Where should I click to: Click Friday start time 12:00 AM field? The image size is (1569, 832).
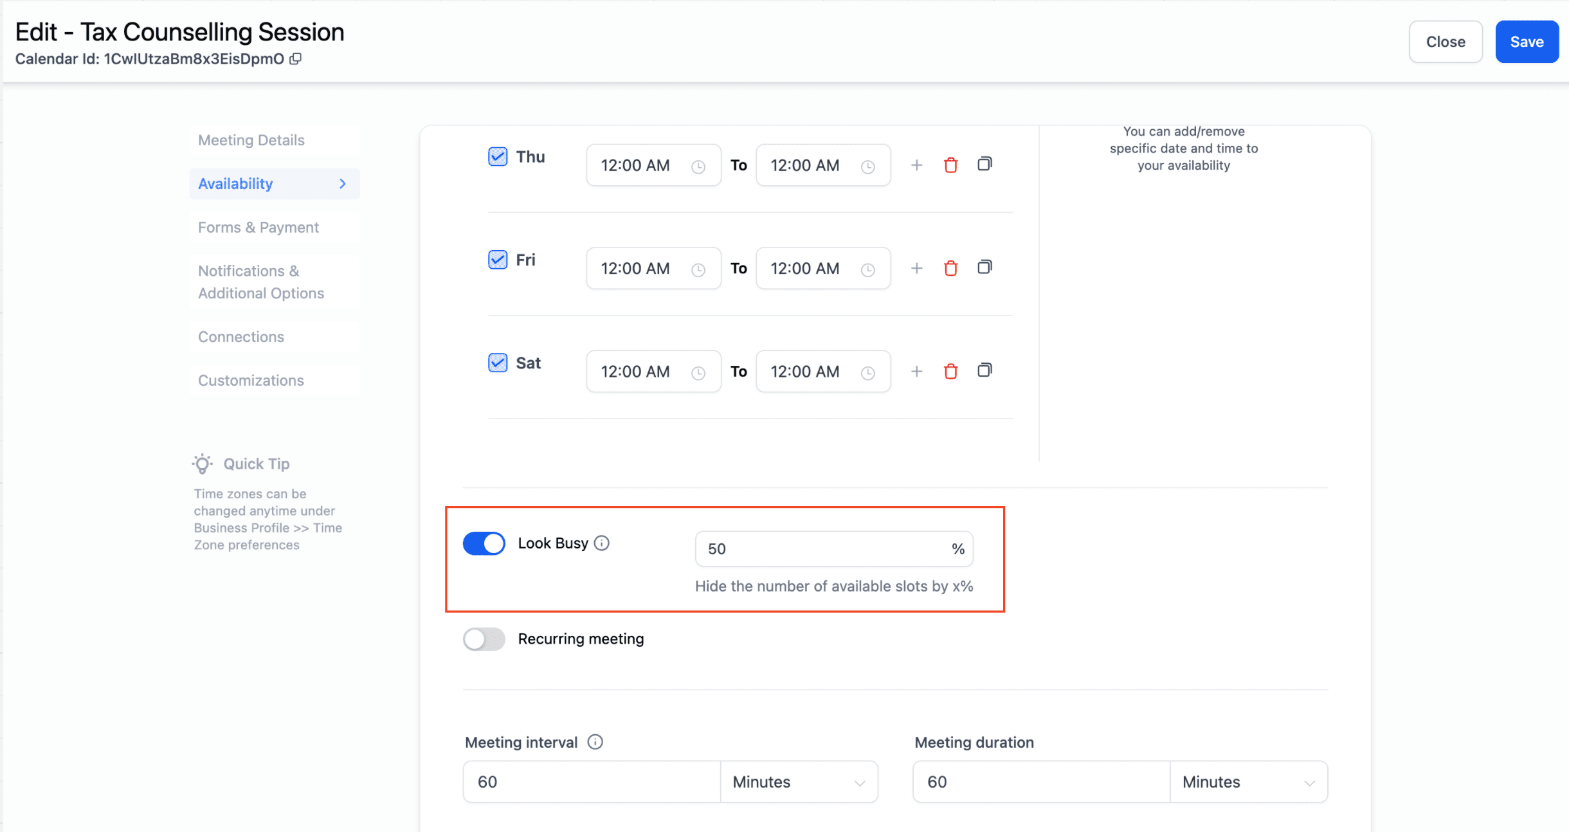(653, 268)
